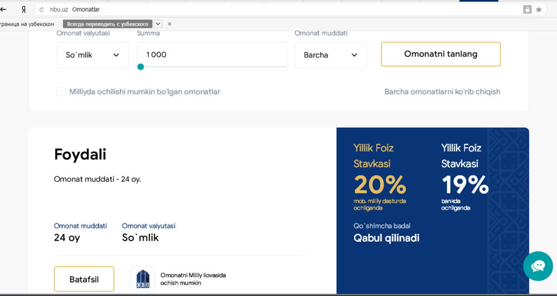557x296 pixels.
Task: Open the live chat bubble
Action: 538,266
